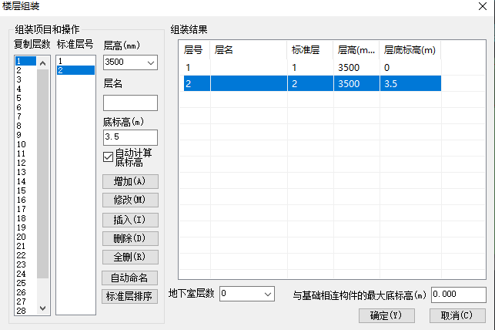Click the 自动命名 button
The height and width of the screenshot is (330, 495).
point(130,278)
